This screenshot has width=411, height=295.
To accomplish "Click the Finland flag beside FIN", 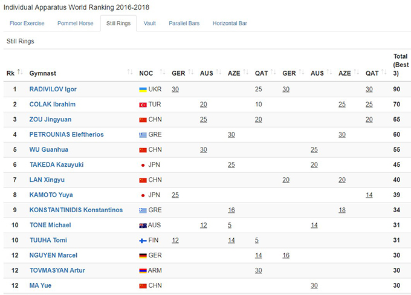I will pos(143,241).
